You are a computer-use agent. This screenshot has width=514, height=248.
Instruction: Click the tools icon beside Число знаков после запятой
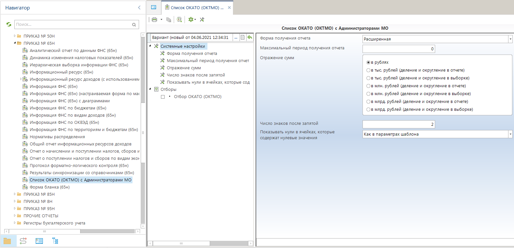162,75
